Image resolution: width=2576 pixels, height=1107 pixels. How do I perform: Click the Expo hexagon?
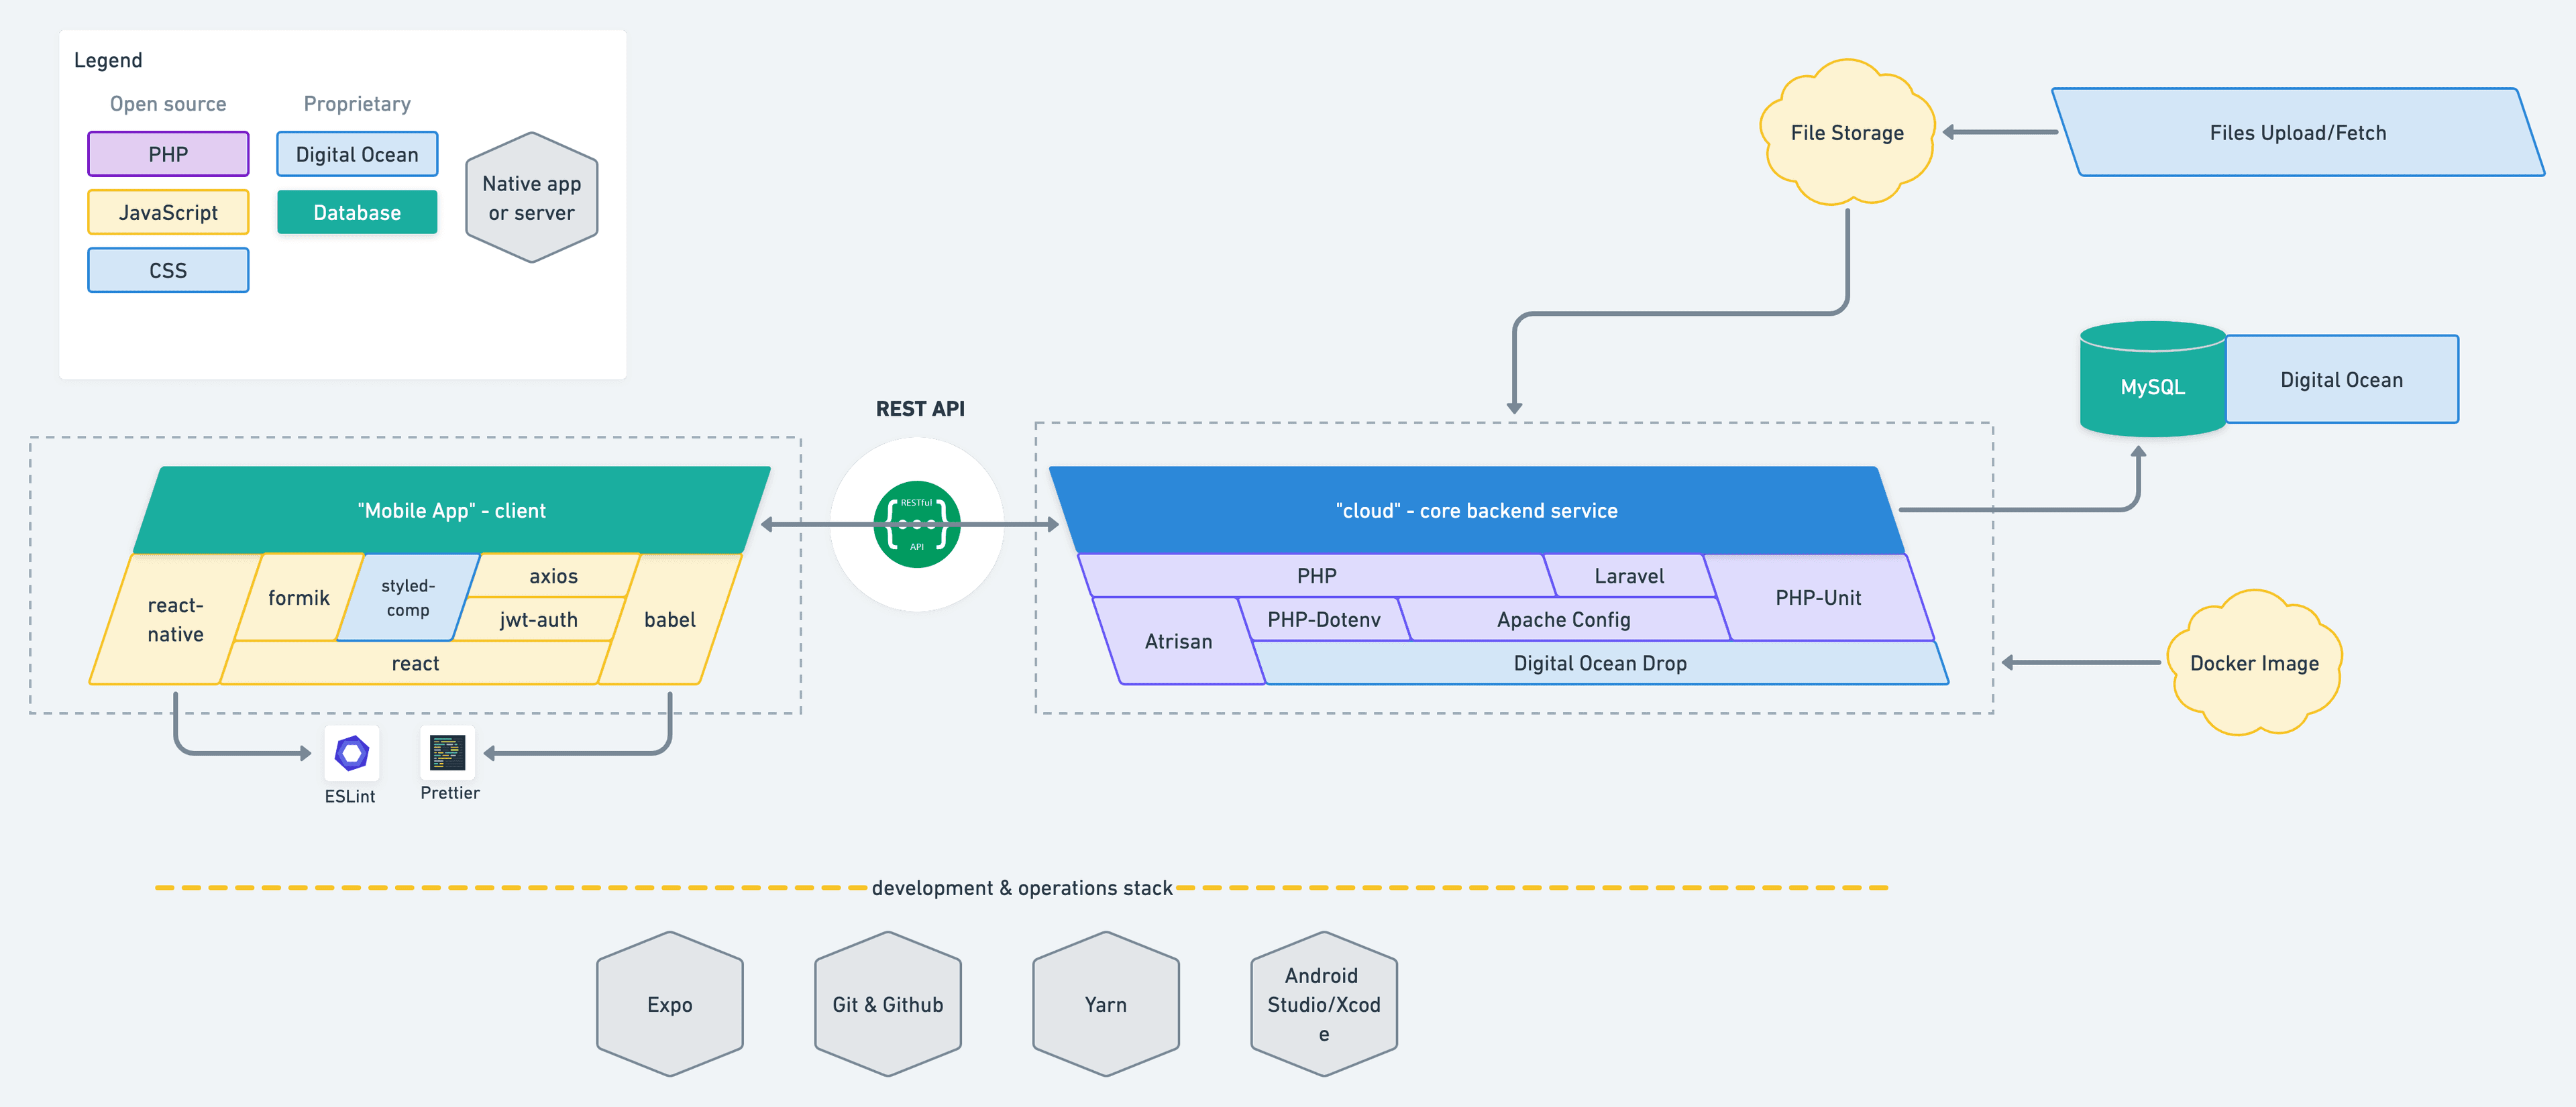[669, 1004]
